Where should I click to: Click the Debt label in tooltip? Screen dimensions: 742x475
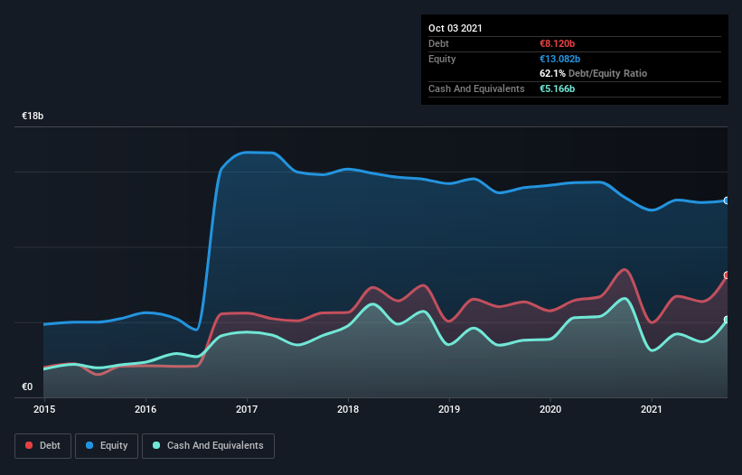pos(438,43)
